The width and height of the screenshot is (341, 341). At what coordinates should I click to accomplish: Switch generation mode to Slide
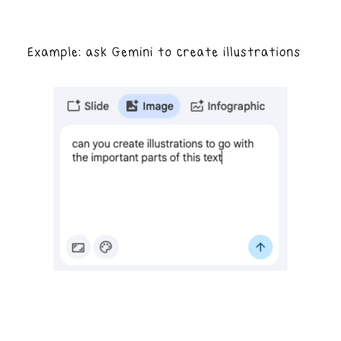point(88,106)
